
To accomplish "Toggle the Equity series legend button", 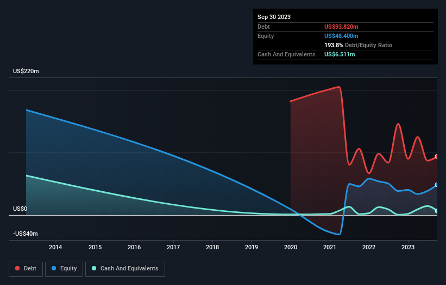I will [x=64, y=269].
